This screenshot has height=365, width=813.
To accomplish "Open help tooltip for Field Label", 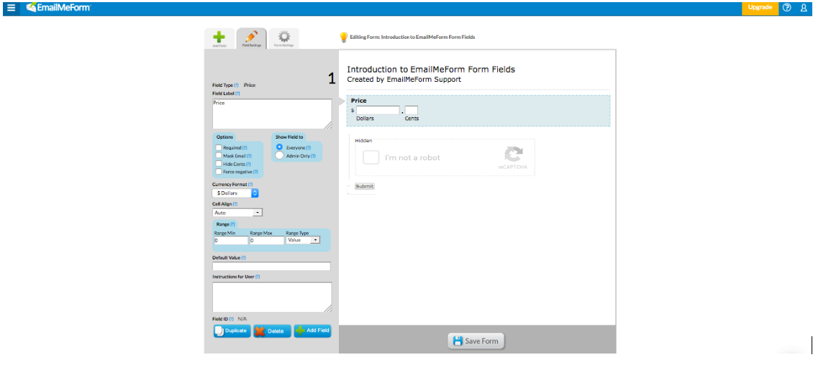I will click(x=237, y=93).
